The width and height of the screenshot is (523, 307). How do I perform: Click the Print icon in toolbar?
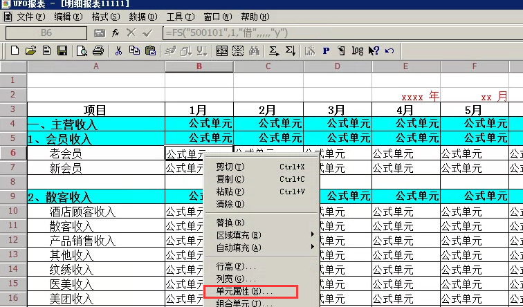[x=98, y=50]
